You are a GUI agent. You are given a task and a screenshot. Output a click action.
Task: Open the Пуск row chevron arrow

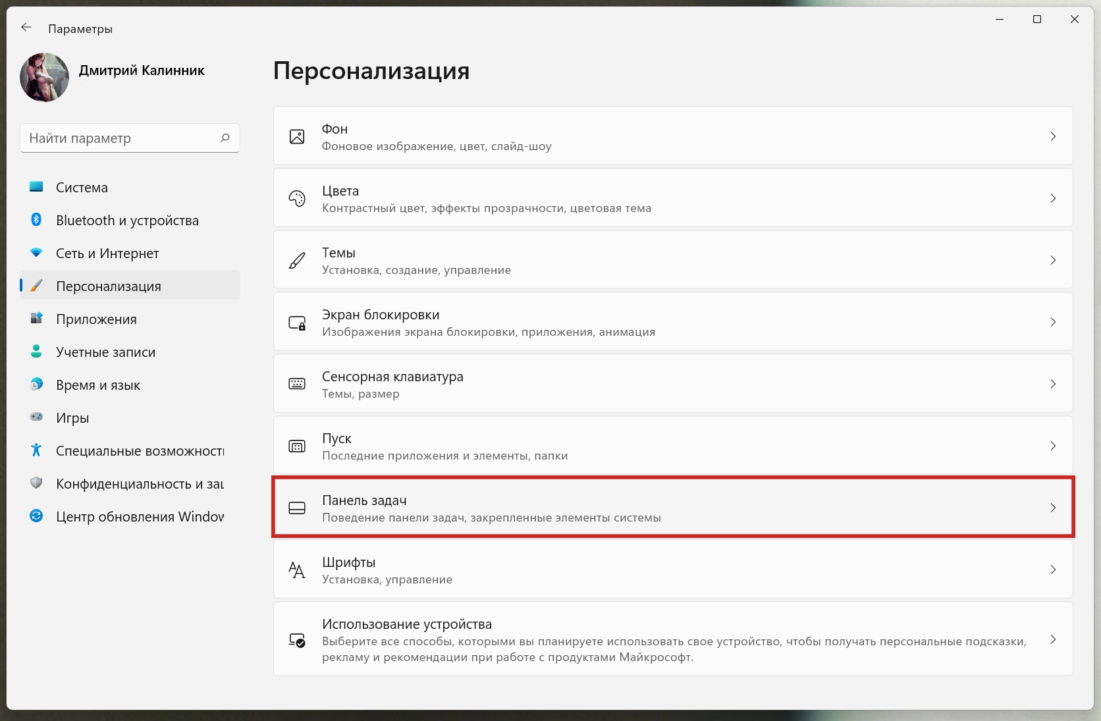[x=1052, y=446]
